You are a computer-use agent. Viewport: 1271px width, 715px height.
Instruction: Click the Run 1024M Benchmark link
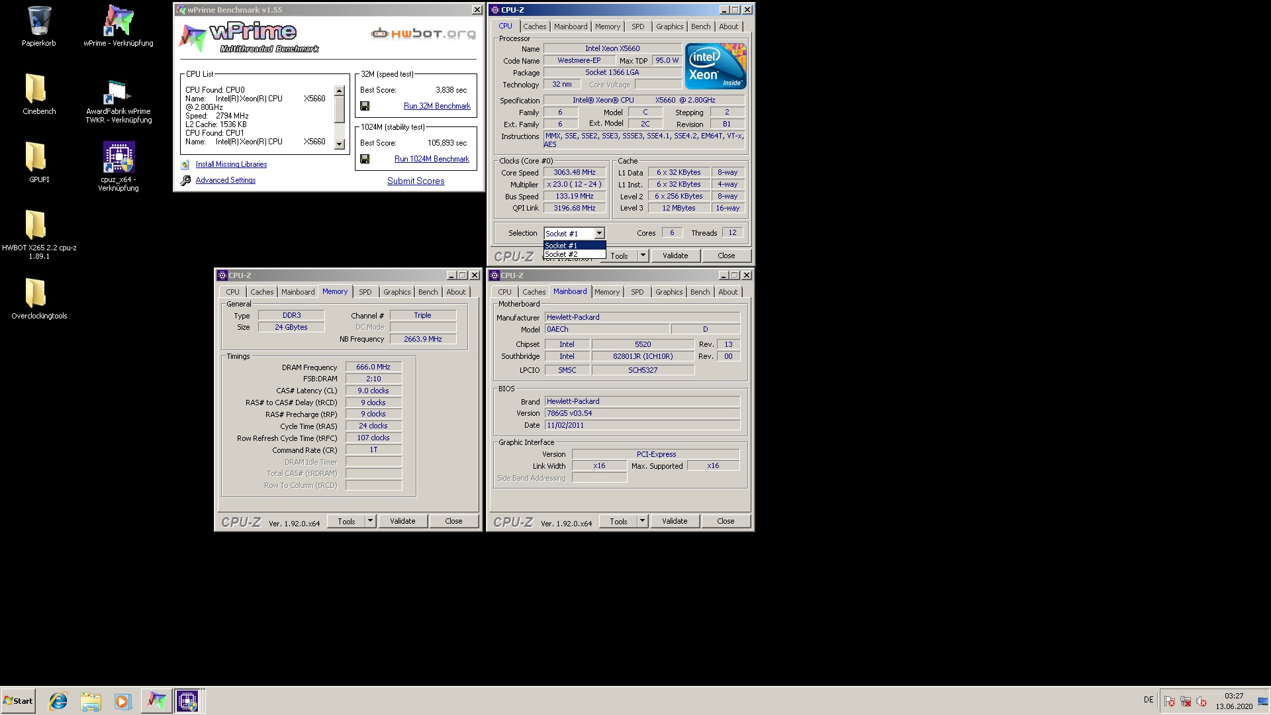point(432,159)
